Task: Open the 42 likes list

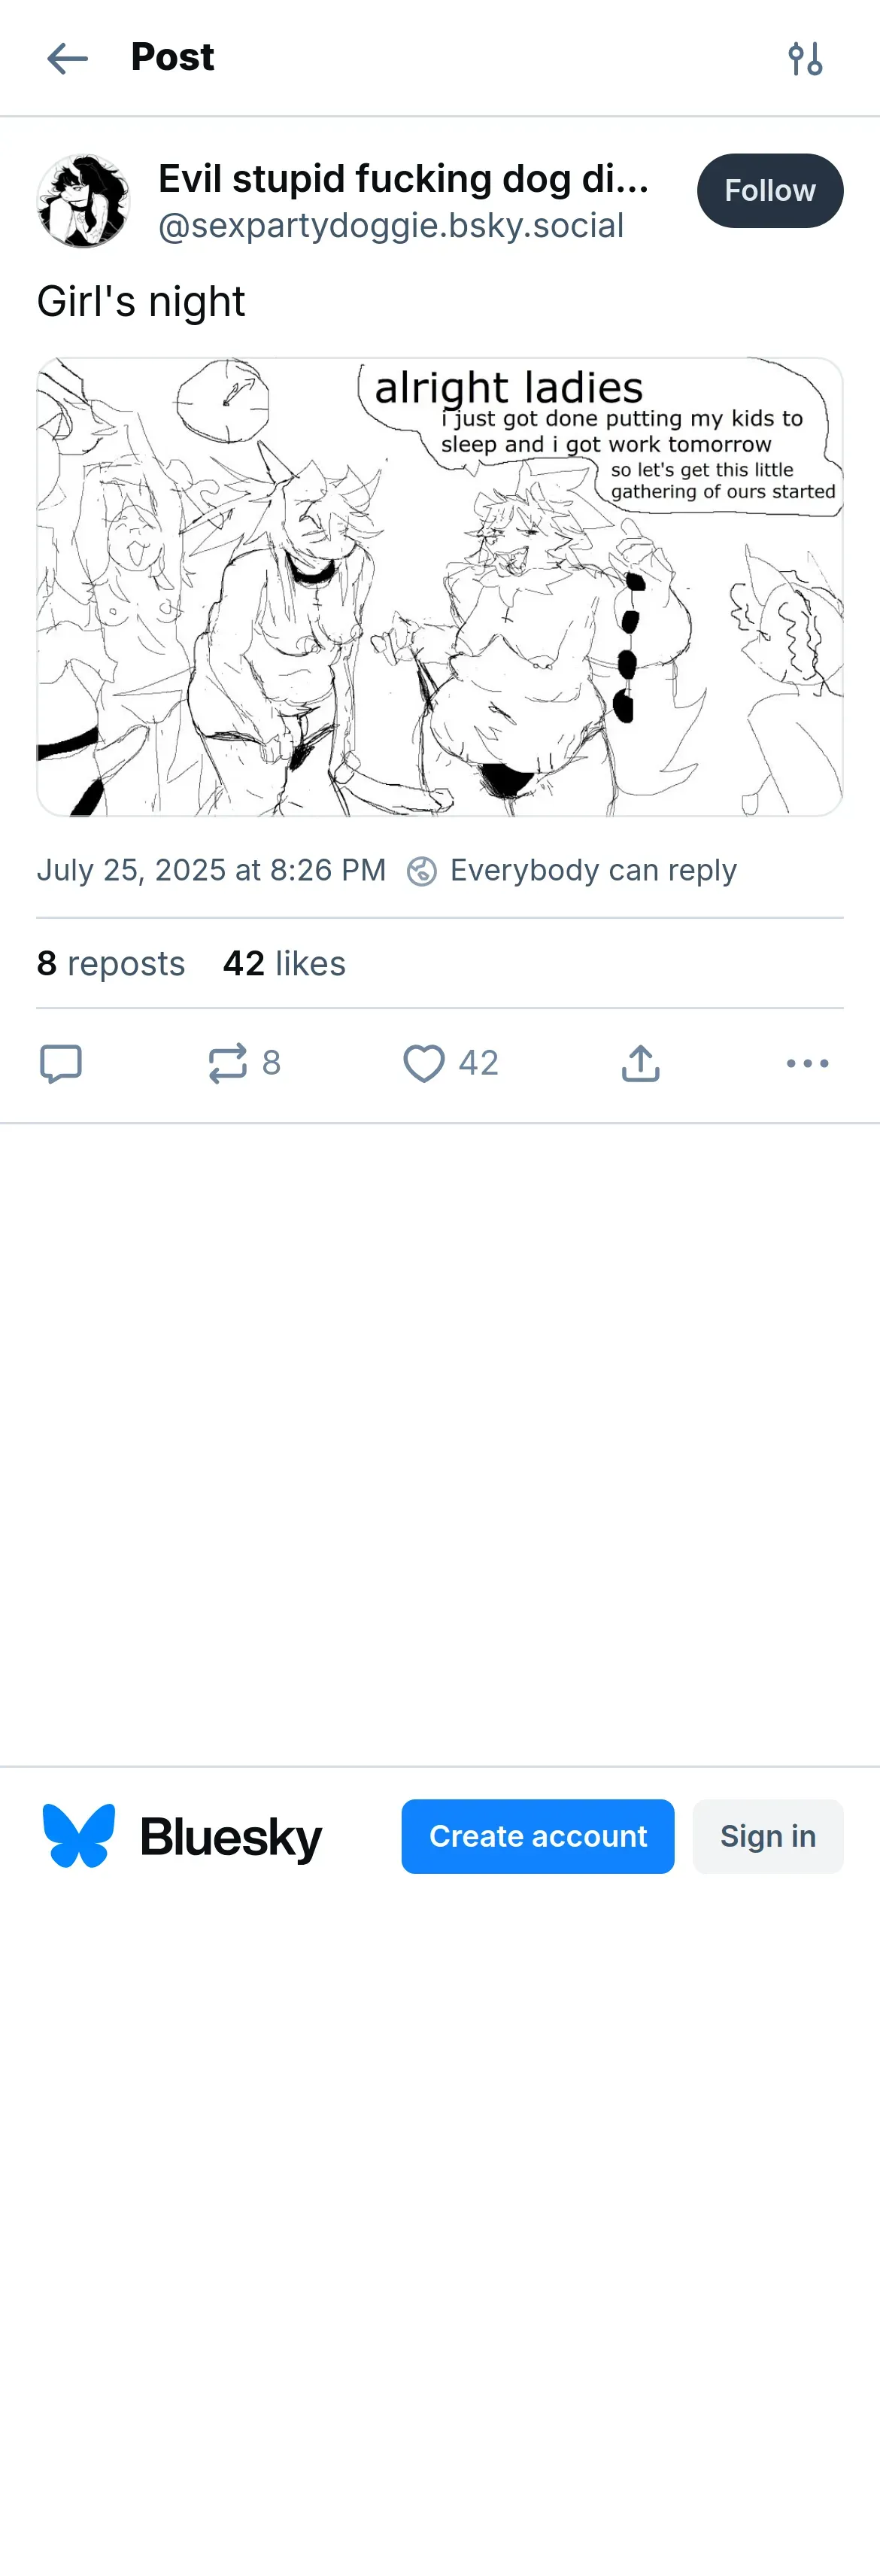Action: (284, 963)
